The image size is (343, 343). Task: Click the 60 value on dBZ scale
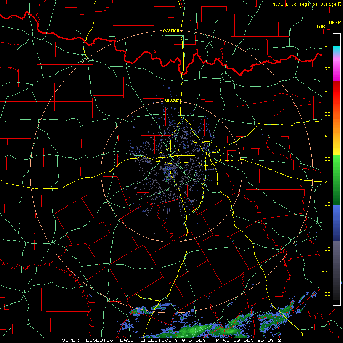click(x=327, y=91)
